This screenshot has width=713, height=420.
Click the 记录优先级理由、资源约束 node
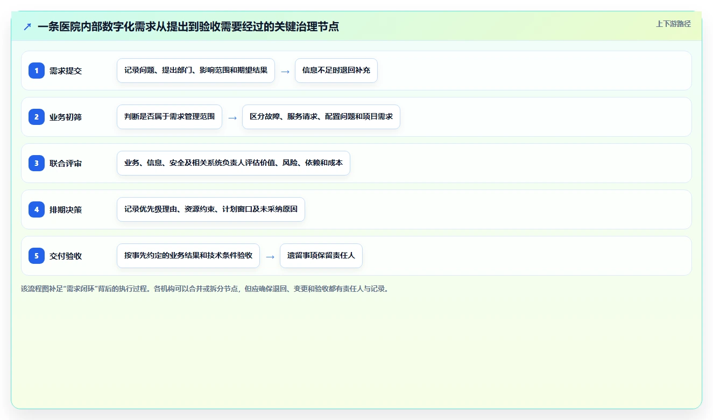pyautogui.click(x=211, y=209)
